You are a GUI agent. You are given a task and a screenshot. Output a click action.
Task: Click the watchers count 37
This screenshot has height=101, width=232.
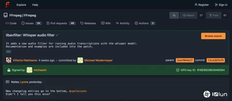pyautogui.click(x=201, y=15)
